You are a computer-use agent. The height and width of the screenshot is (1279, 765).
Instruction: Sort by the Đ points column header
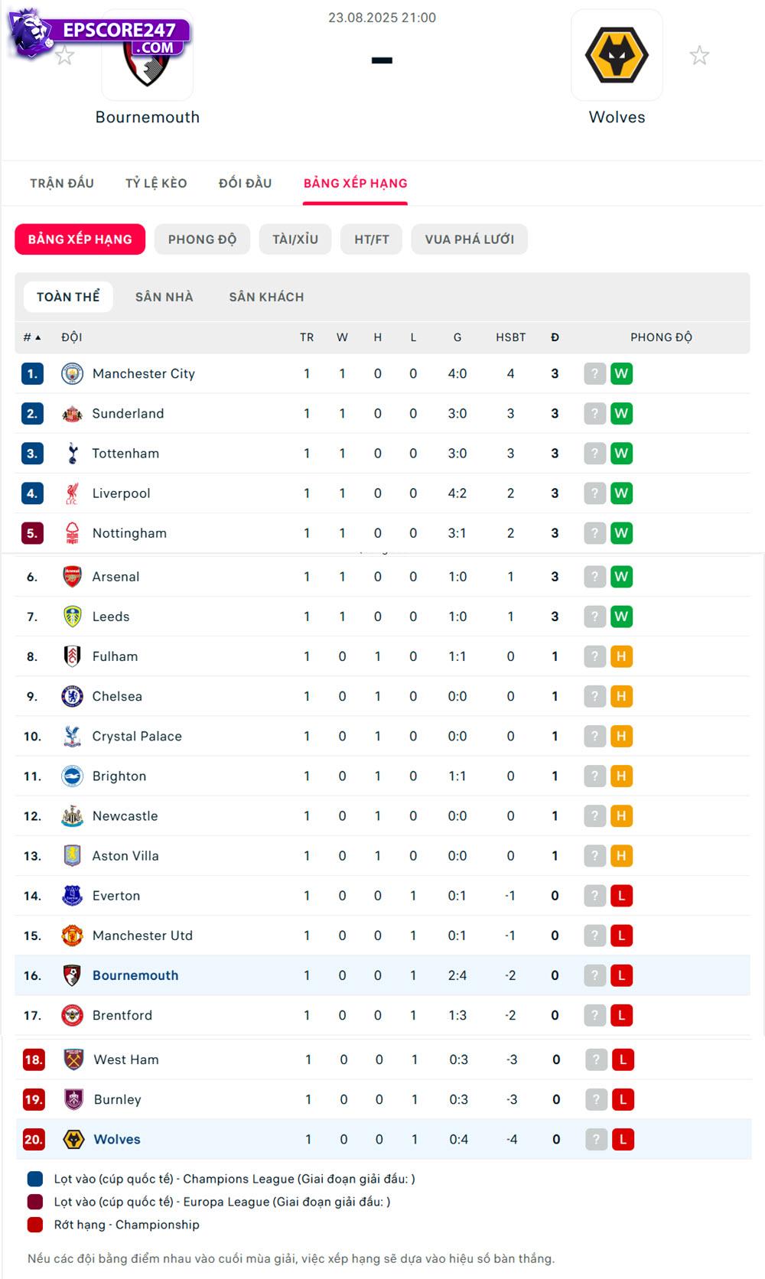point(555,337)
